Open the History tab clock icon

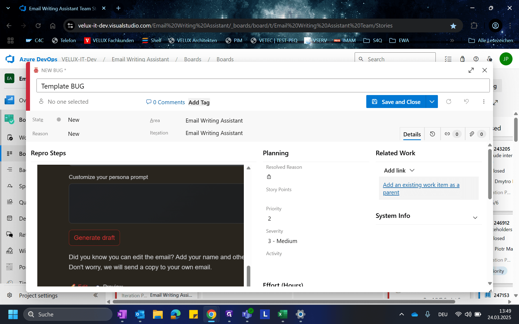tap(432, 134)
